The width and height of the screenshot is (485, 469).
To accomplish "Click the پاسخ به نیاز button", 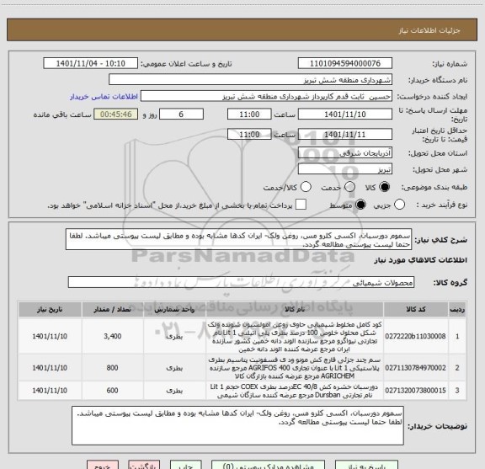I will pyautogui.click(x=366, y=465).
